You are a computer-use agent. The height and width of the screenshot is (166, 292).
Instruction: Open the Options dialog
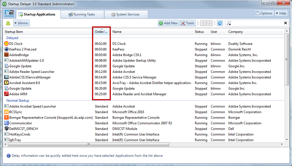tap(264, 13)
